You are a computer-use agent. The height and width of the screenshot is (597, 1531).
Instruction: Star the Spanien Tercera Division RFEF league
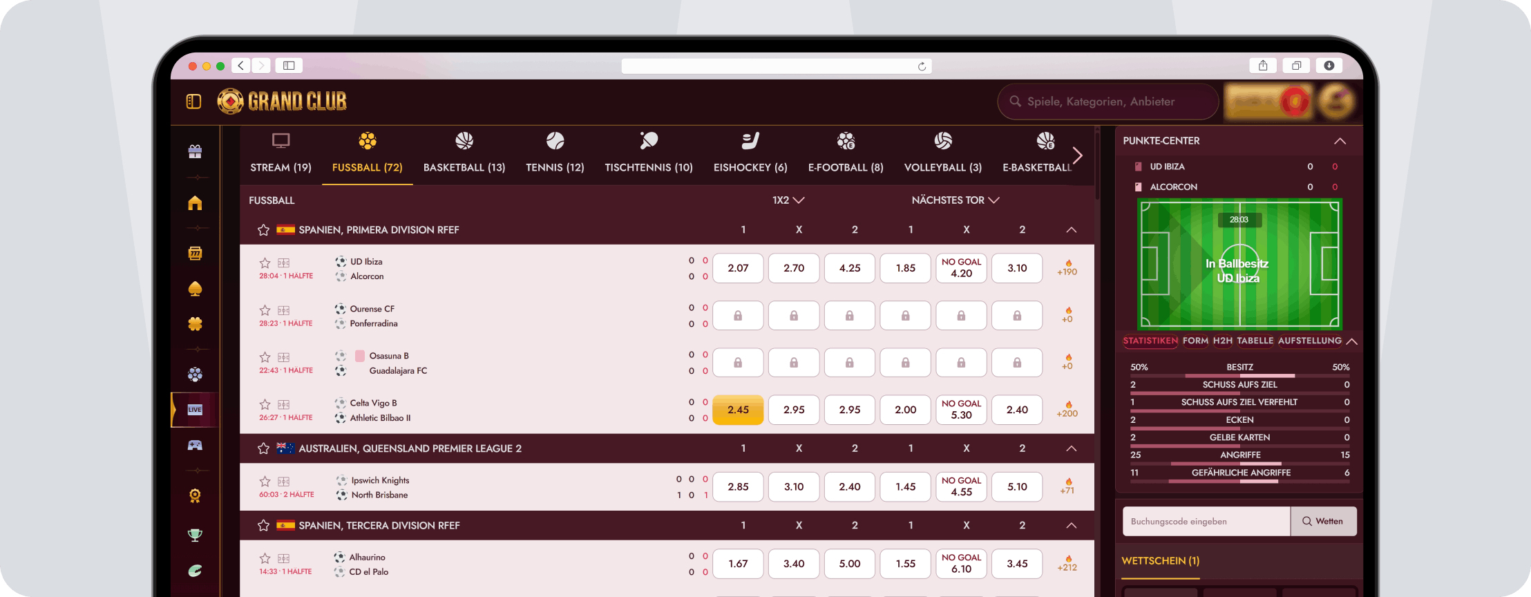[263, 526]
